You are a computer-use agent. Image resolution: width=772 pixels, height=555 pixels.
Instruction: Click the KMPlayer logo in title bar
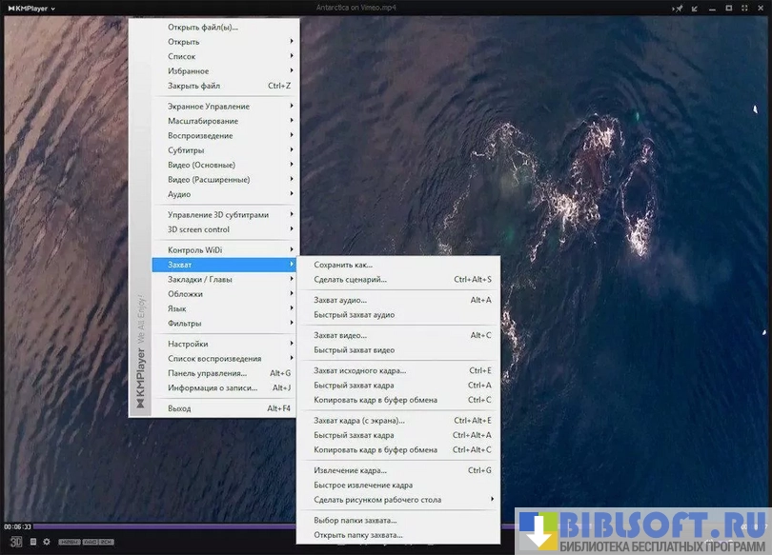tap(29, 9)
